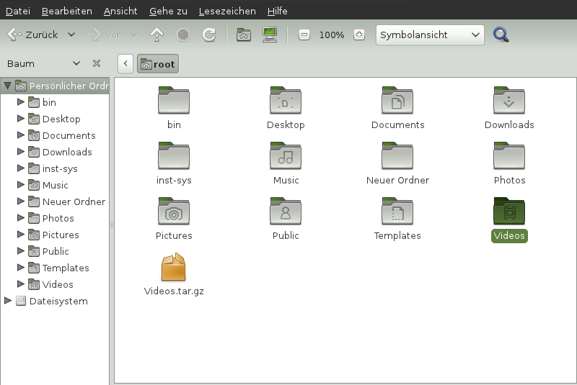This screenshot has width=577, height=385.
Task: Click the Reload toolbar icon
Action: tap(209, 35)
